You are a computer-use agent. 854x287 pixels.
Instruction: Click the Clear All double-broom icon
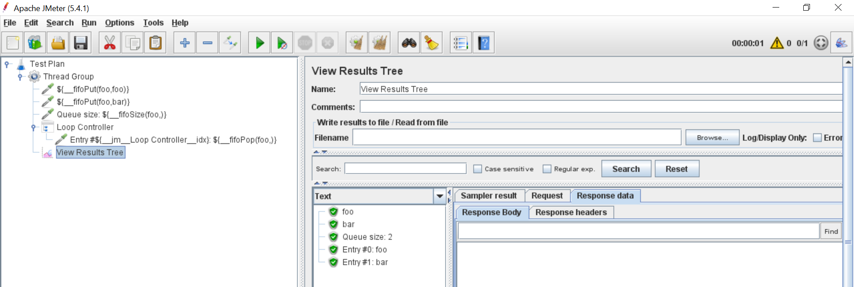click(x=380, y=43)
